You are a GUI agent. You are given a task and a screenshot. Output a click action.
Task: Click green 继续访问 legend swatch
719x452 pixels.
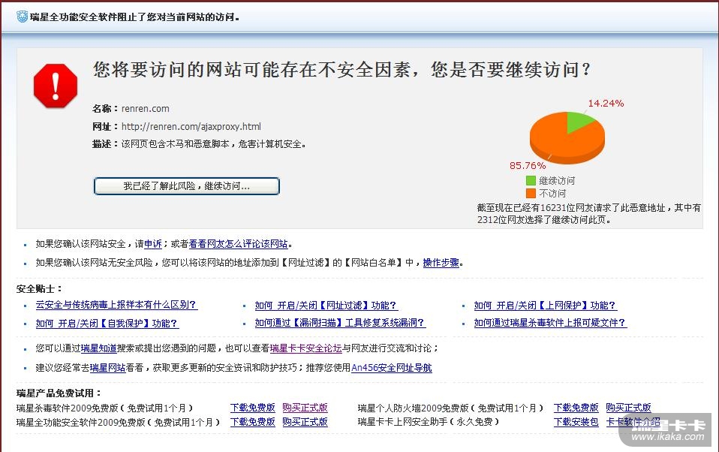pos(531,181)
